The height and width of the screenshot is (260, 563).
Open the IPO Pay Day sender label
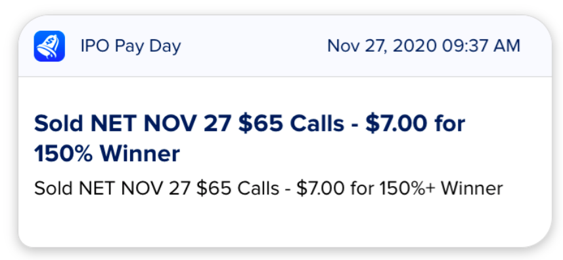click(x=131, y=46)
